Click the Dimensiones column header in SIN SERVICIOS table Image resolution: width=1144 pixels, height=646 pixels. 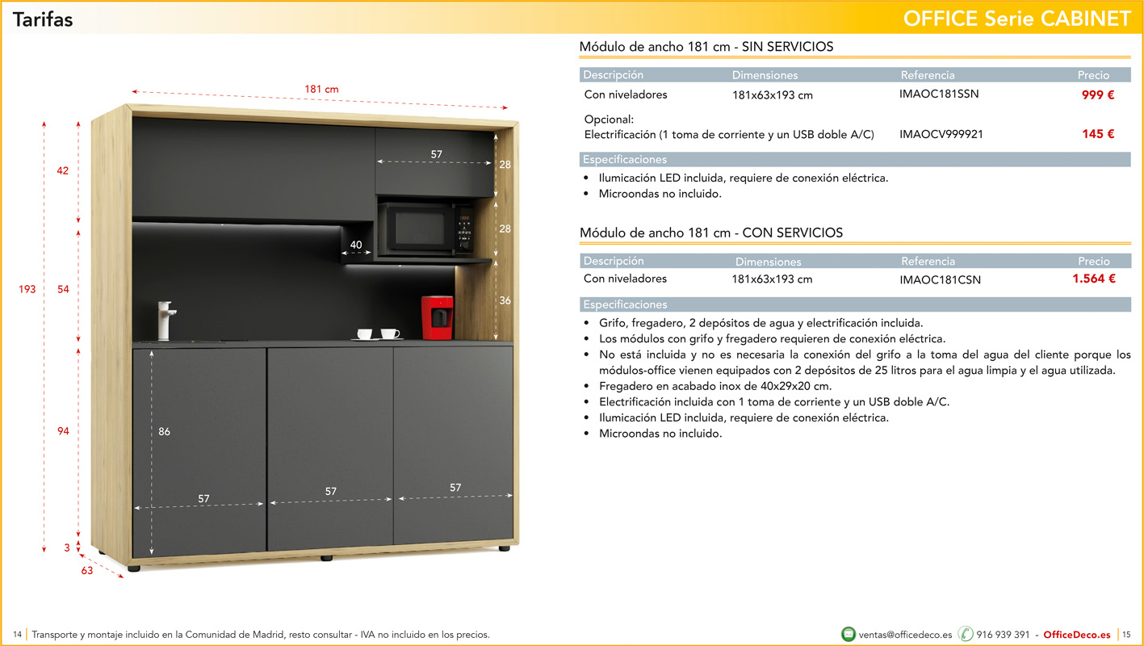[x=765, y=75]
